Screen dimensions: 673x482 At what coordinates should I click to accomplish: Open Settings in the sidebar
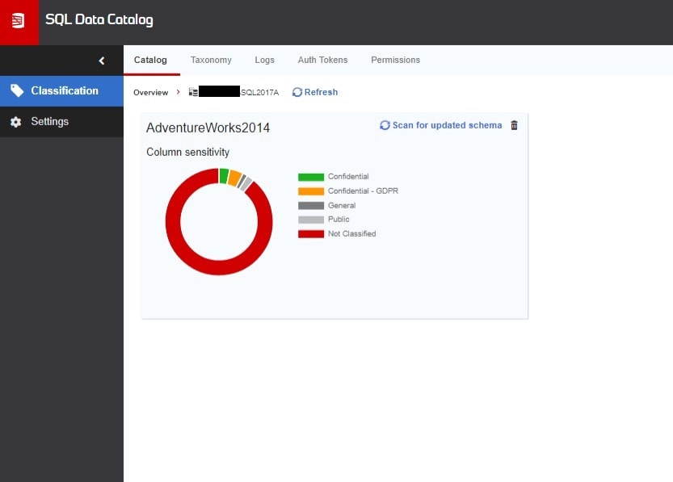(61, 122)
